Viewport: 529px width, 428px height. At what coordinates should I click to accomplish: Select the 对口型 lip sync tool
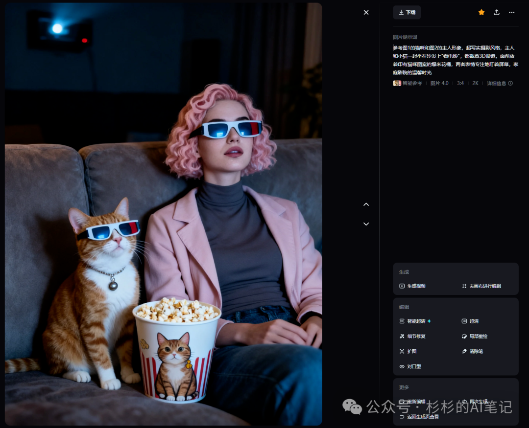(410, 366)
